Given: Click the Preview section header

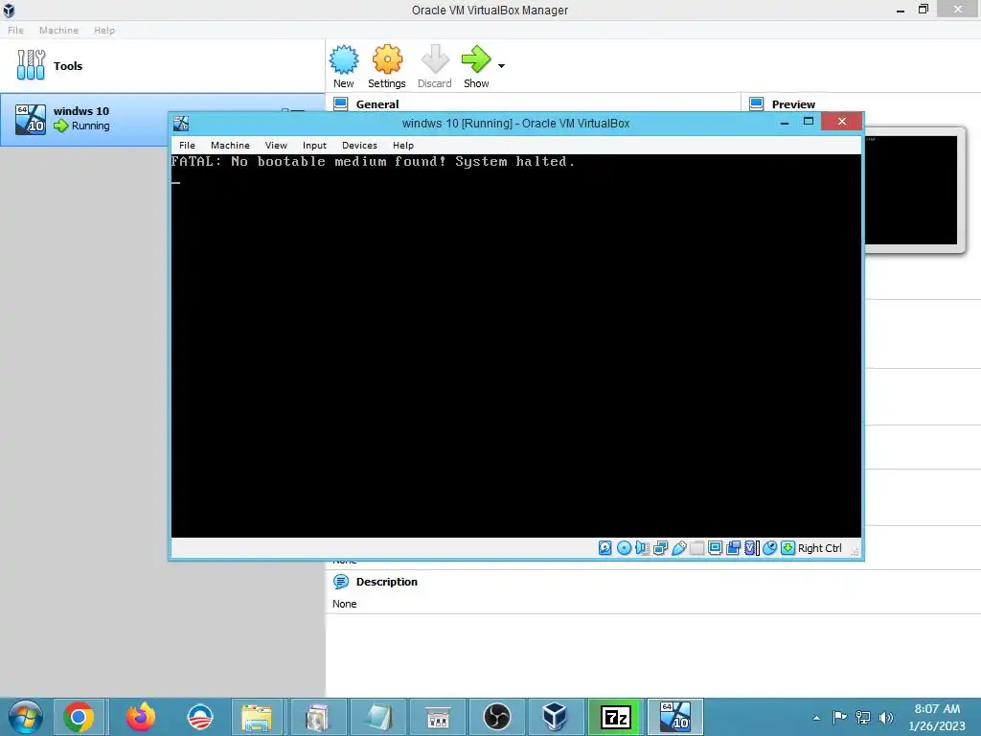Looking at the screenshot, I should click(x=793, y=103).
